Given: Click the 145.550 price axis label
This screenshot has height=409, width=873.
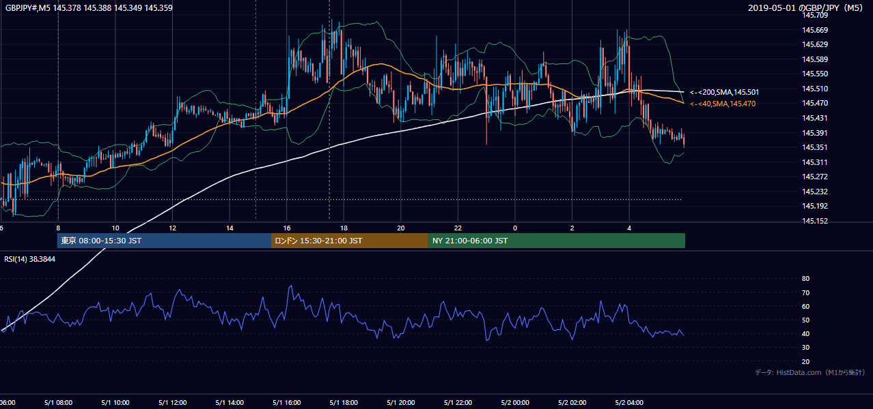Looking at the screenshot, I should pos(816,74).
